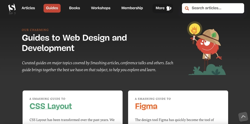The image size is (250, 124).
Task: Click the explorer mascot illustration
Action: pyautogui.click(x=207, y=48)
